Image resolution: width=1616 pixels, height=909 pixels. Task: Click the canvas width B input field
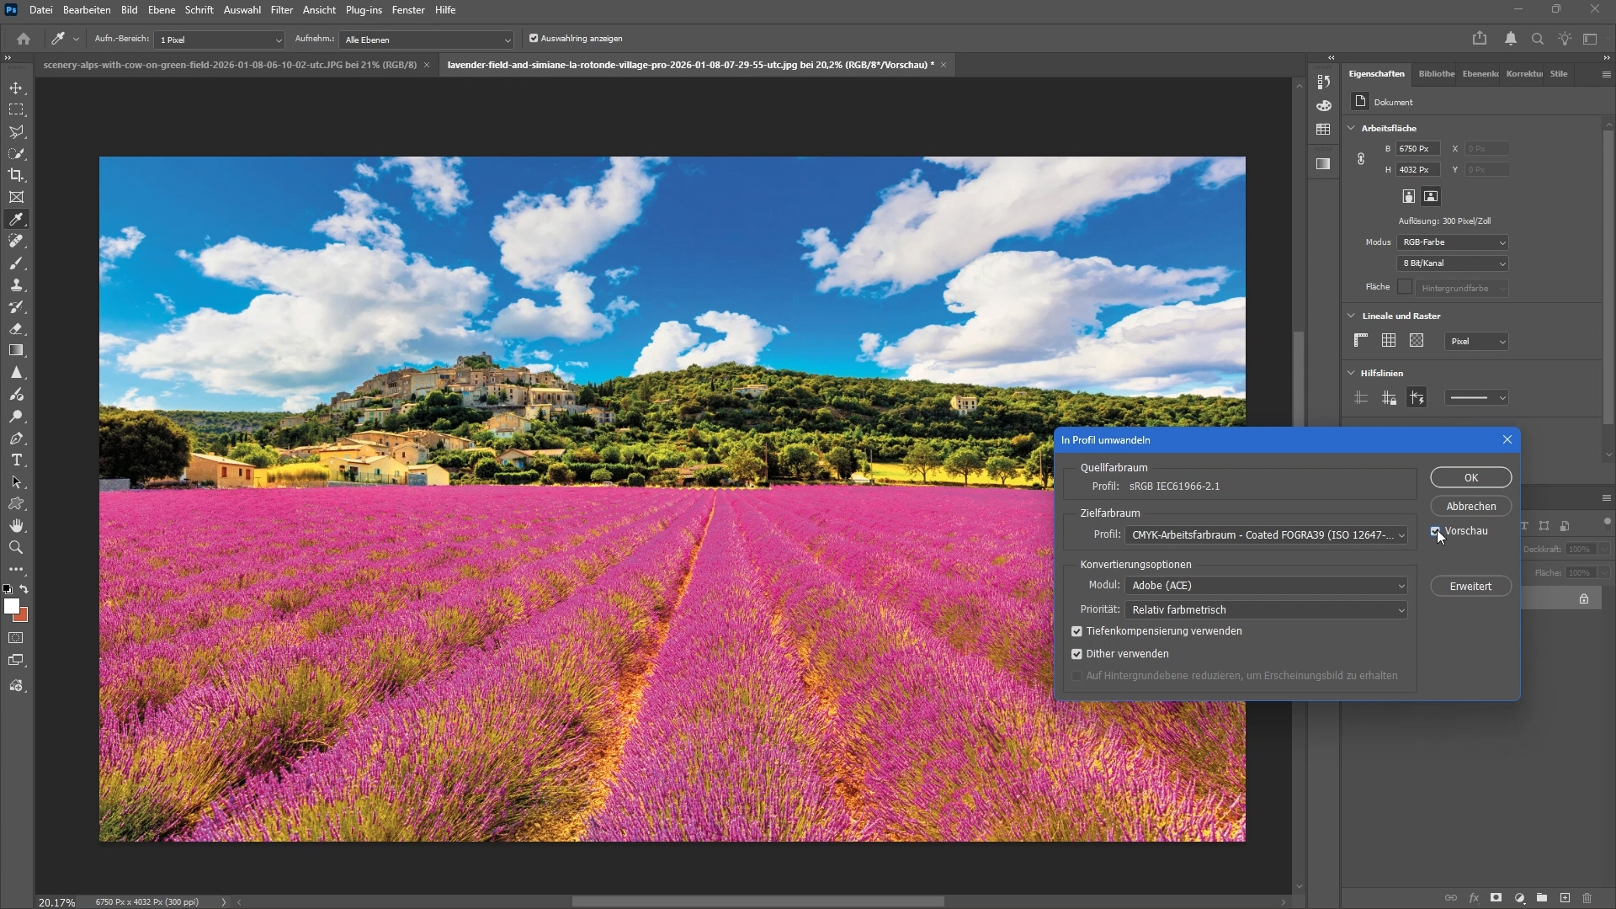coord(1417,149)
